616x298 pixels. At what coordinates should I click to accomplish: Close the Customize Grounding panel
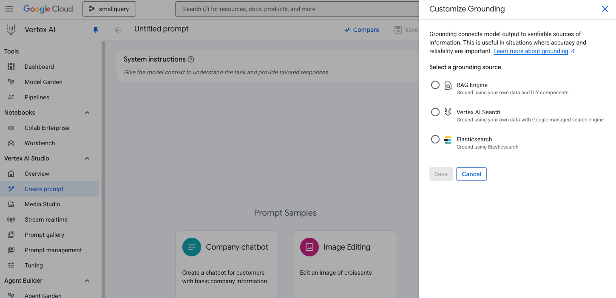605,9
